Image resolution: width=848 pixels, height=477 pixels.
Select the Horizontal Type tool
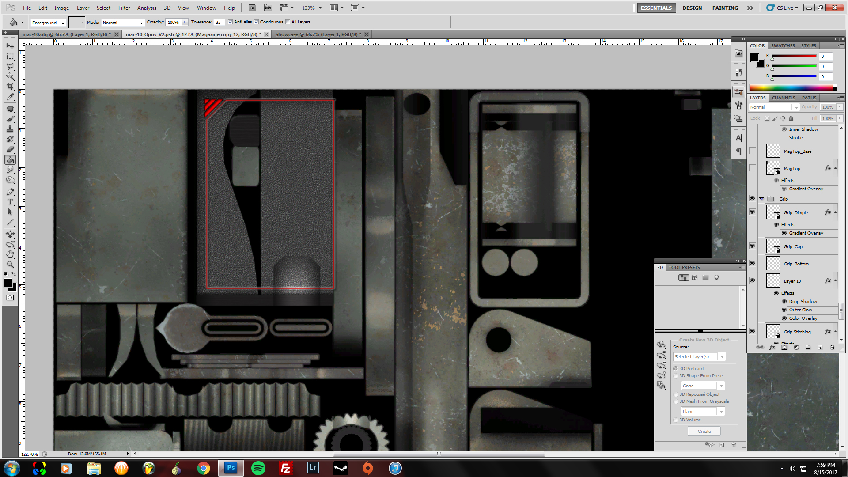[x=10, y=202]
